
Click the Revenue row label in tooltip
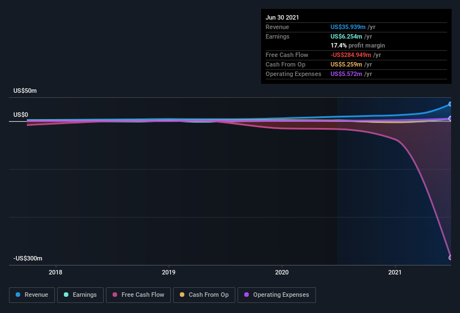tap(277, 27)
